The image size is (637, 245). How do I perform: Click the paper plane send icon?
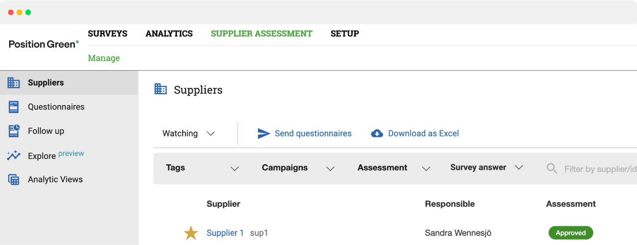coord(264,133)
